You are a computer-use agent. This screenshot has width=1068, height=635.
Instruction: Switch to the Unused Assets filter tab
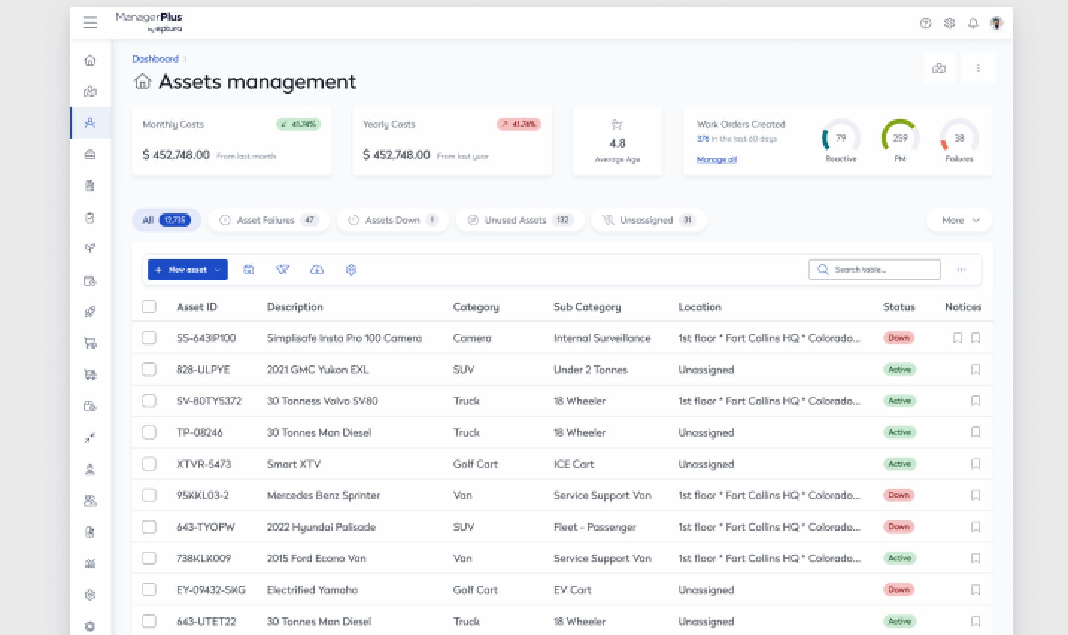[520, 220]
